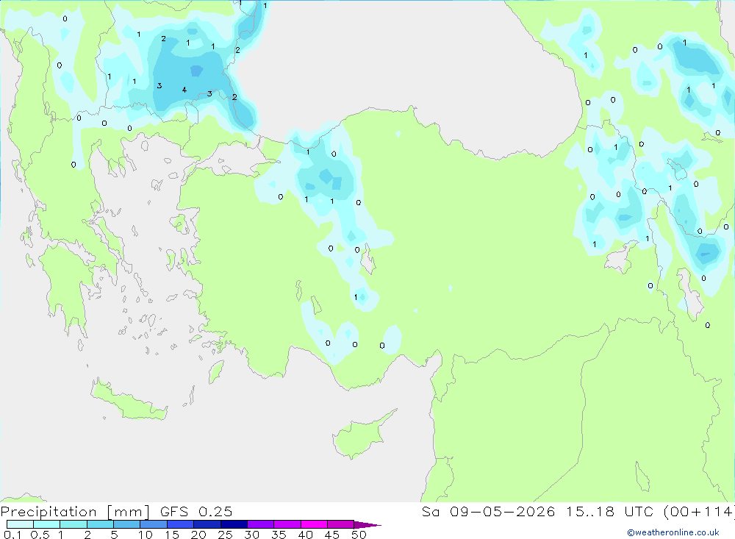Image resolution: width=735 pixels, height=539 pixels.
Task: Click the purple arrow for values above 50
Action: (367, 525)
